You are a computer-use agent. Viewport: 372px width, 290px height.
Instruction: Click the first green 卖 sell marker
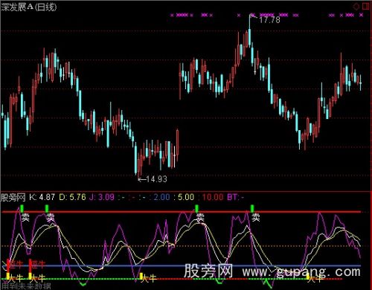[x=22, y=208]
